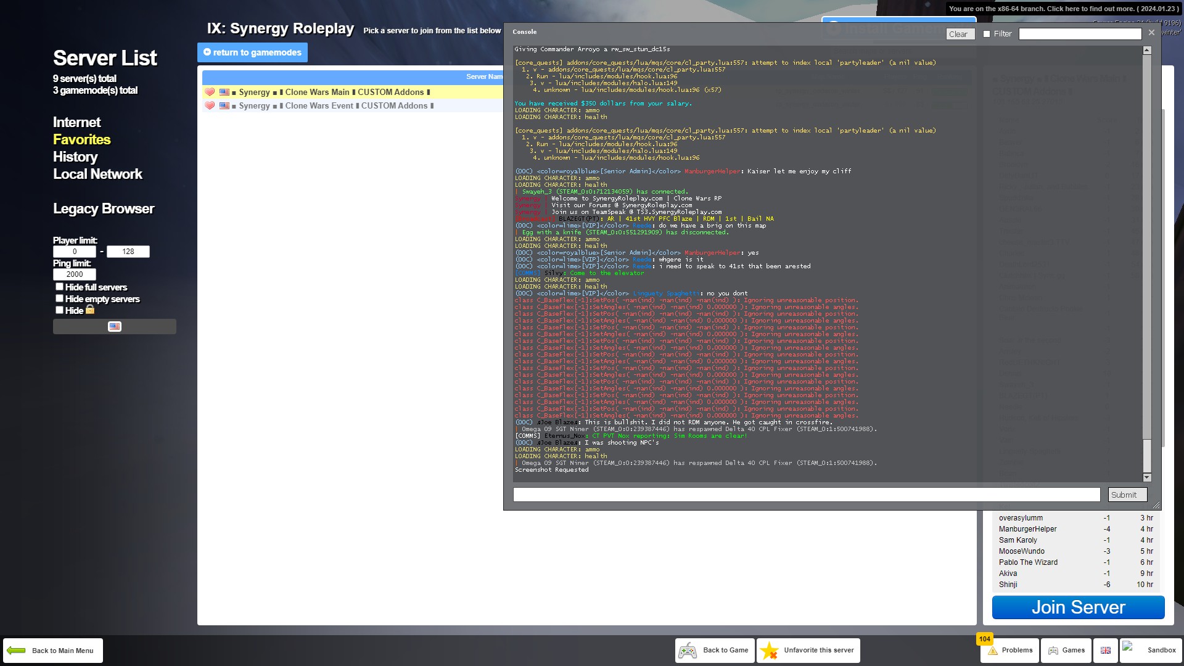
Task: Click the US flag on Clone Wars Main row
Action: point(224,92)
